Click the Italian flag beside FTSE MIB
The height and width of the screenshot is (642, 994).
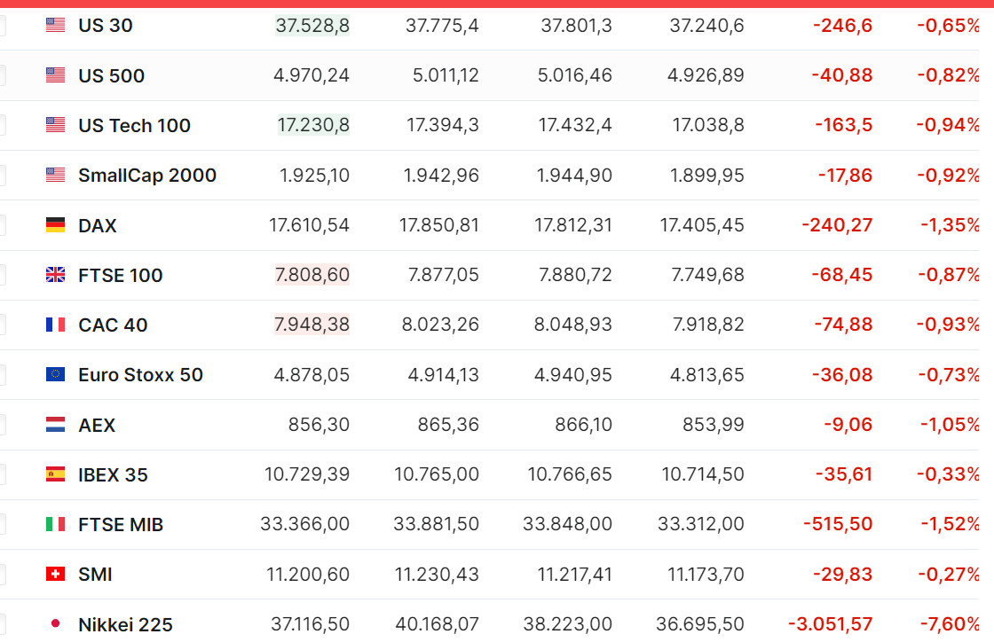[55, 524]
